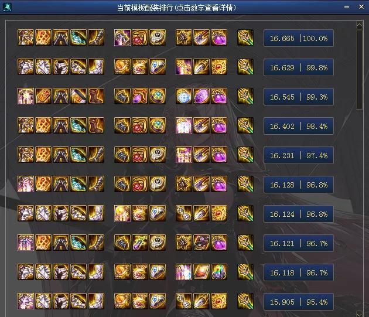The height and width of the screenshot is (317, 369).
Task: Select the red sun emblem icon in the second row
Action: pos(219,67)
